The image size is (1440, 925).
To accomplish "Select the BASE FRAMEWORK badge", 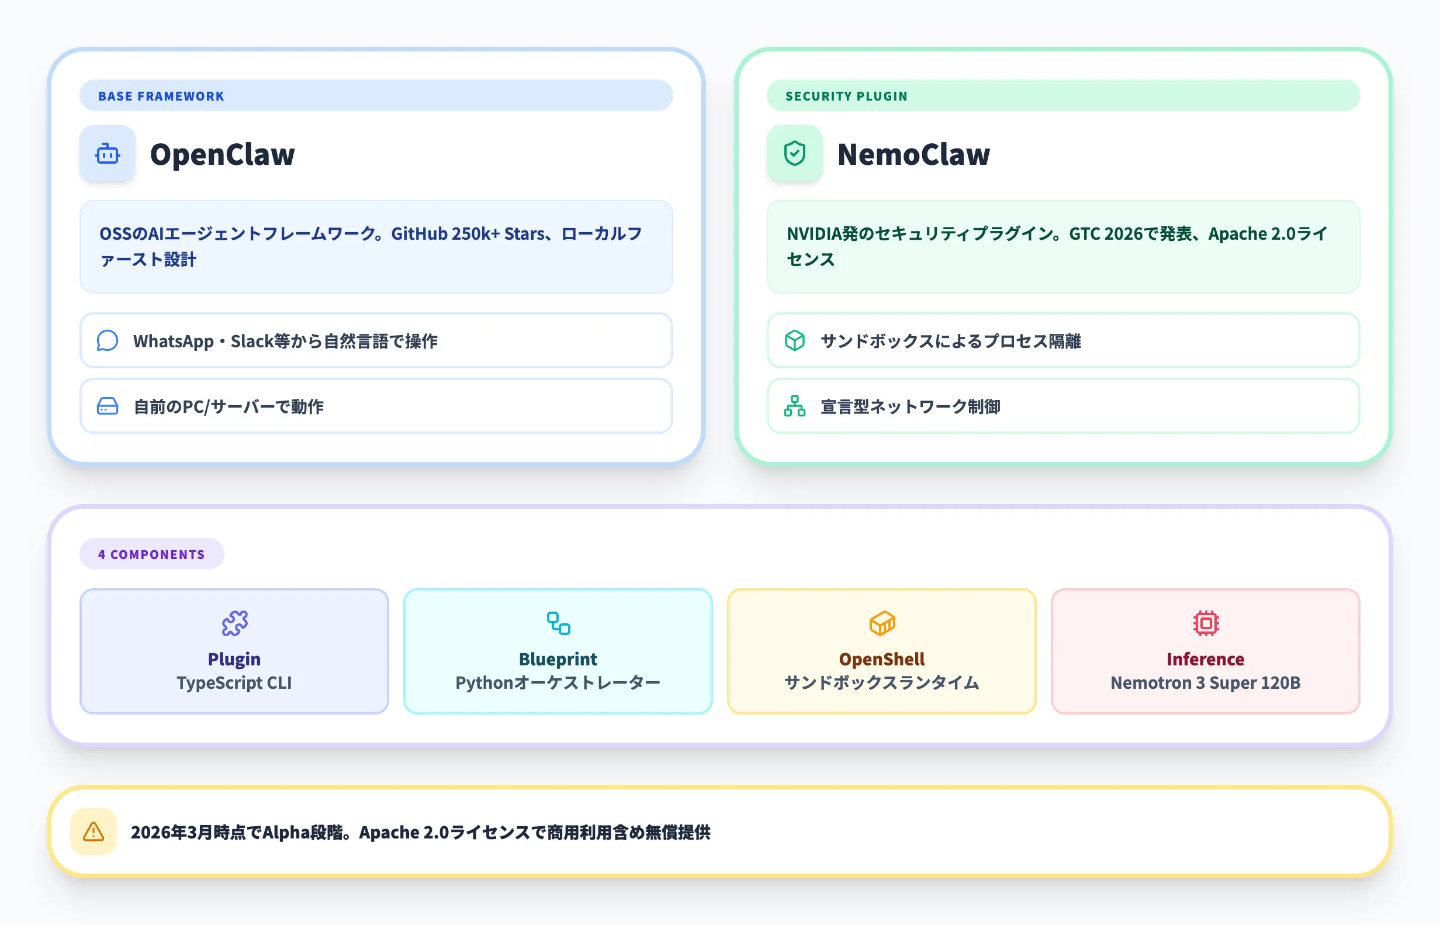I will (161, 95).
